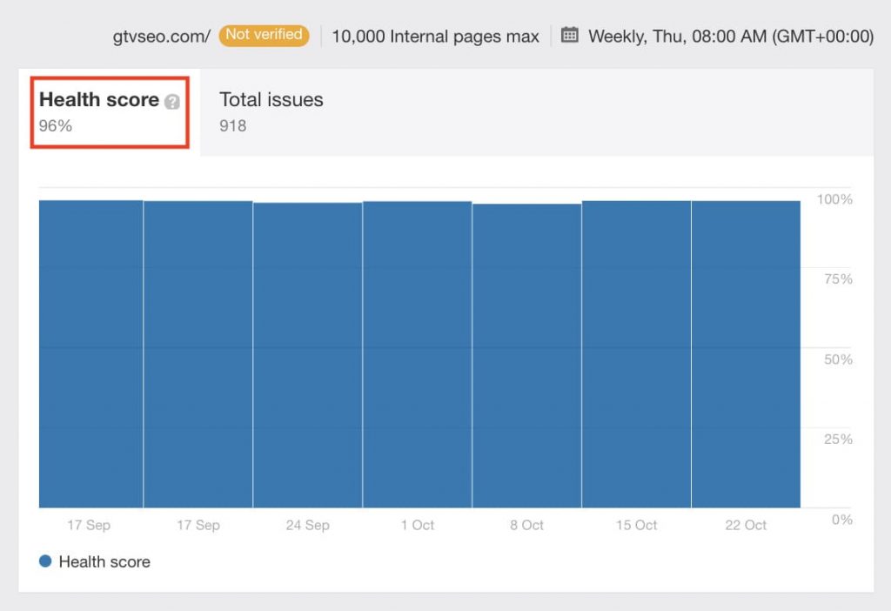Open the Health score help tooltip
The width and height of the screenshot is (891, 611).
(x=171, y=100)
